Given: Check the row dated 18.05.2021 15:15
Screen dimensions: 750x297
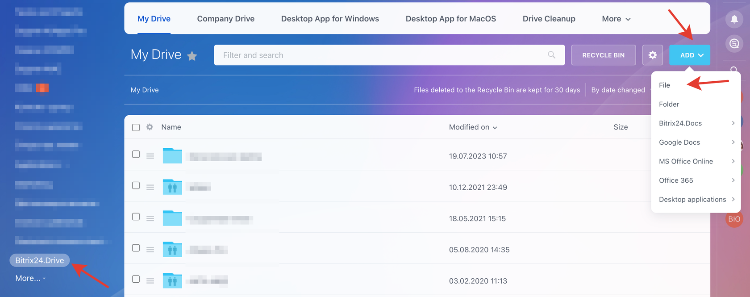Looking at the screenshot, I should point(136,217).
